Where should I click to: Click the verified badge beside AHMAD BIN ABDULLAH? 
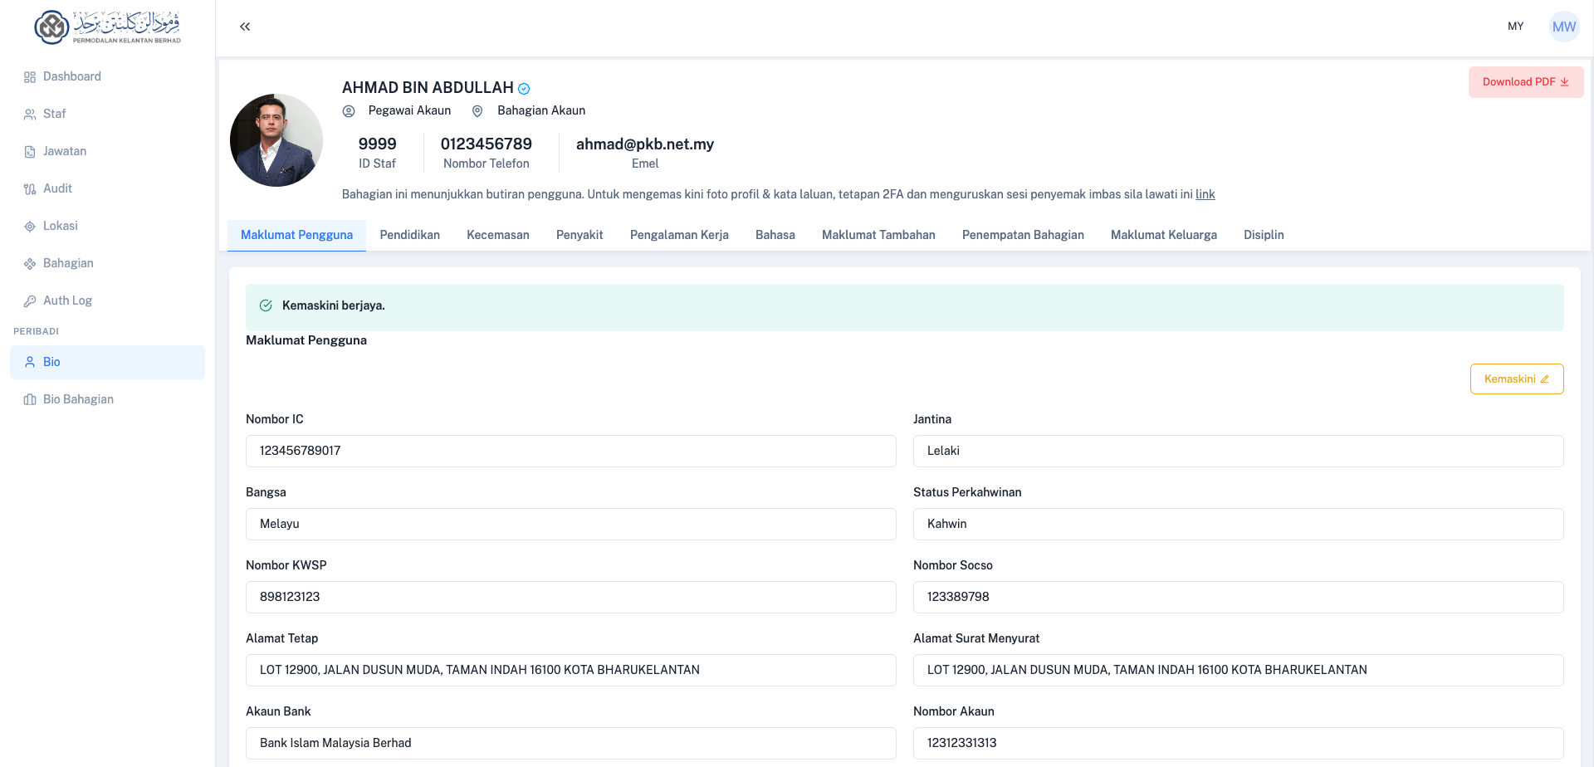click(523, 88)
